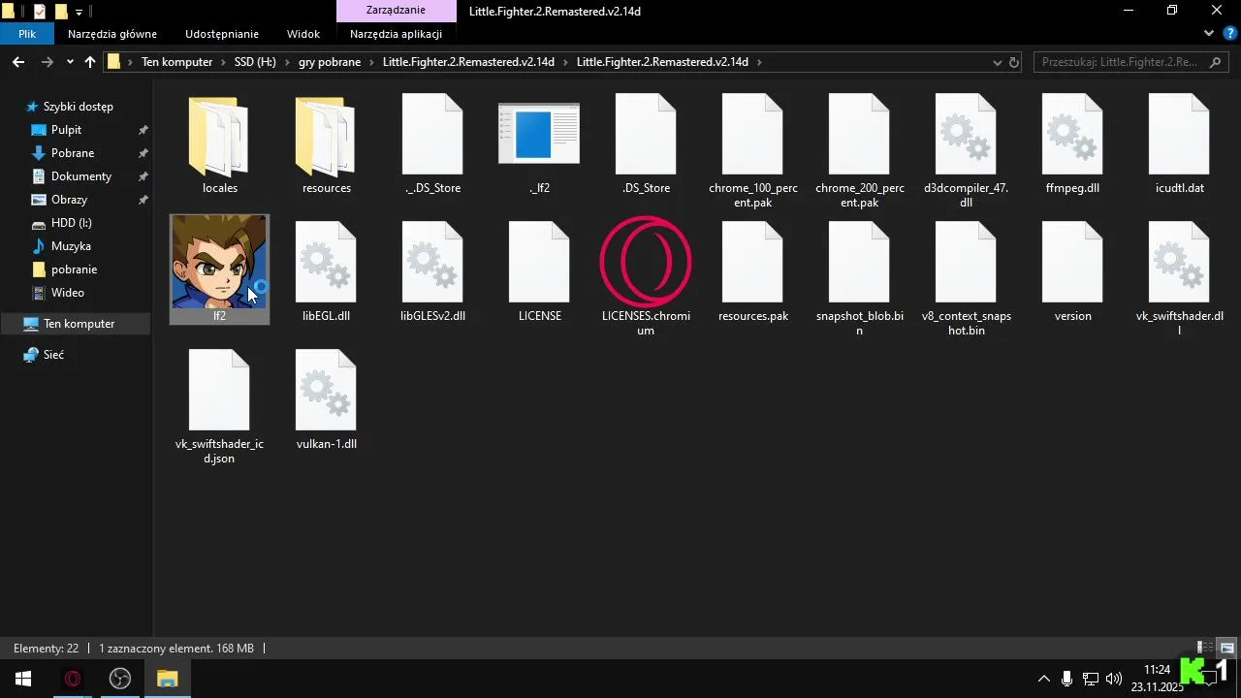Select the ._.DS_Store file
The height and width of the screenshot is (698, 1241).
[x=432, y=145]
